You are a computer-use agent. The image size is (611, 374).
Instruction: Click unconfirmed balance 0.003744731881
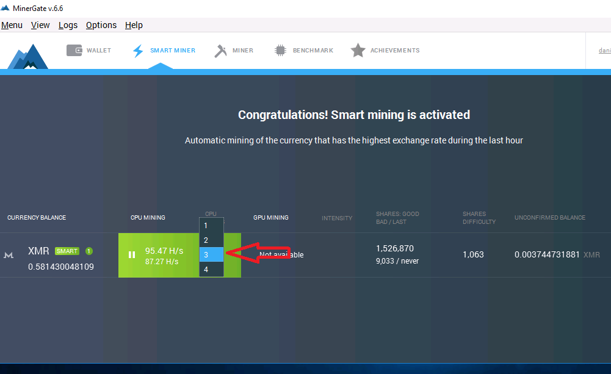(547, 255)
